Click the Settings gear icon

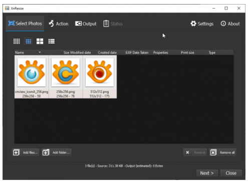click(193, 24)
